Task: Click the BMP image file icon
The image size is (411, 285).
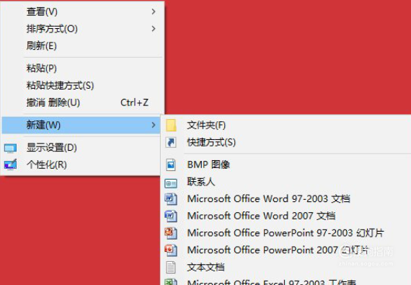Action: click(171, 165)
